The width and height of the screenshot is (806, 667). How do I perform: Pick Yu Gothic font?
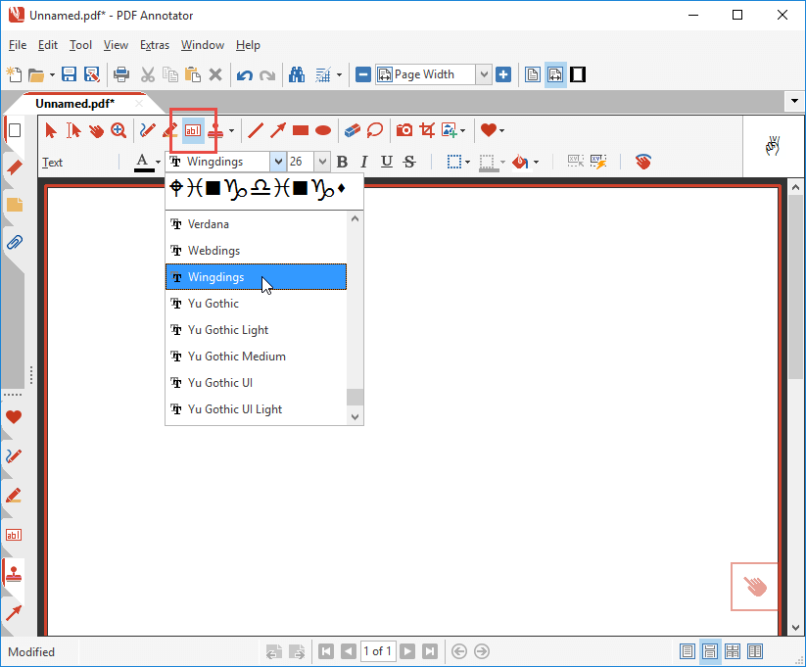[x=256, y=304]
